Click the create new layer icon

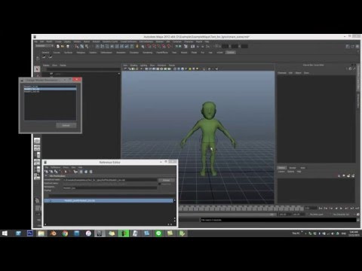pyautogui.click(x=348, y=175)
